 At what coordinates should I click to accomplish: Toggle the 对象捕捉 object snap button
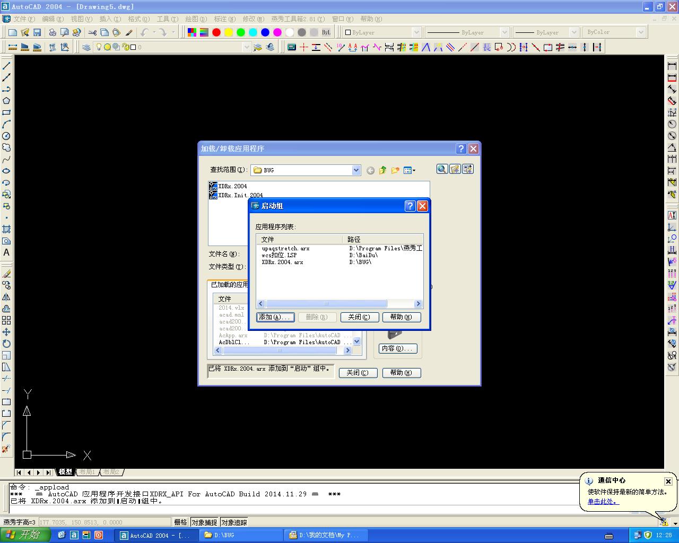click(204, 522)
